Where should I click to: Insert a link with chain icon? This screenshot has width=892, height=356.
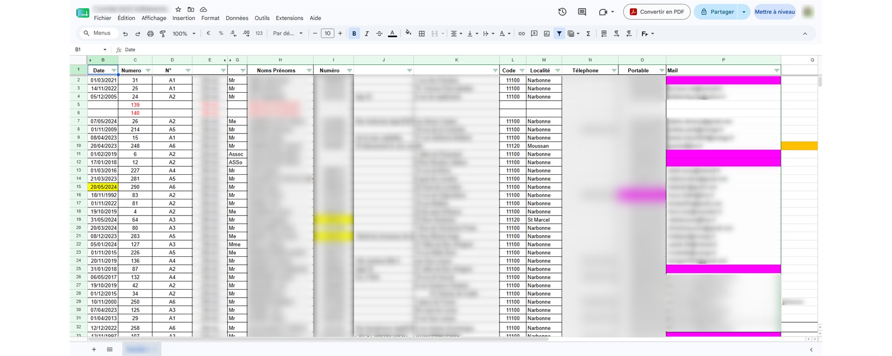(x=522, y=33)
